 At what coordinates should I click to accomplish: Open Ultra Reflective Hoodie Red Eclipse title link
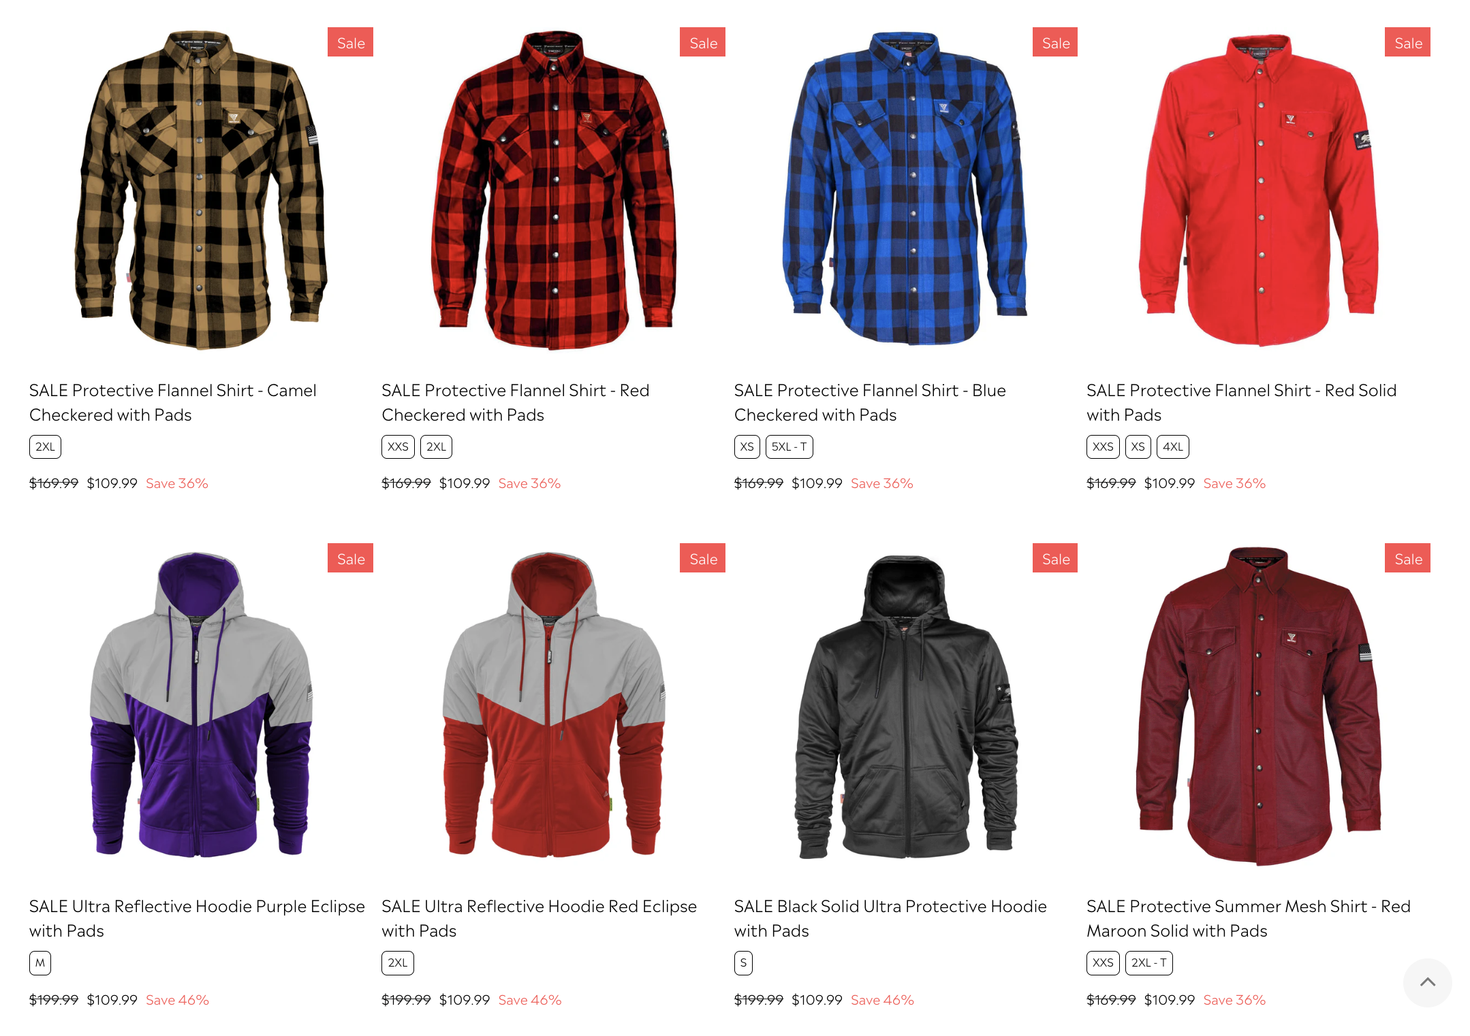point(539,918)
